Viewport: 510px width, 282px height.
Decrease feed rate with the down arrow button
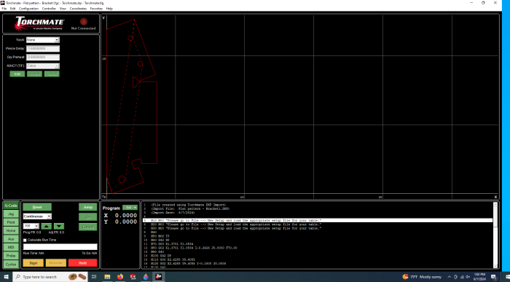click(x=59, y=226)
